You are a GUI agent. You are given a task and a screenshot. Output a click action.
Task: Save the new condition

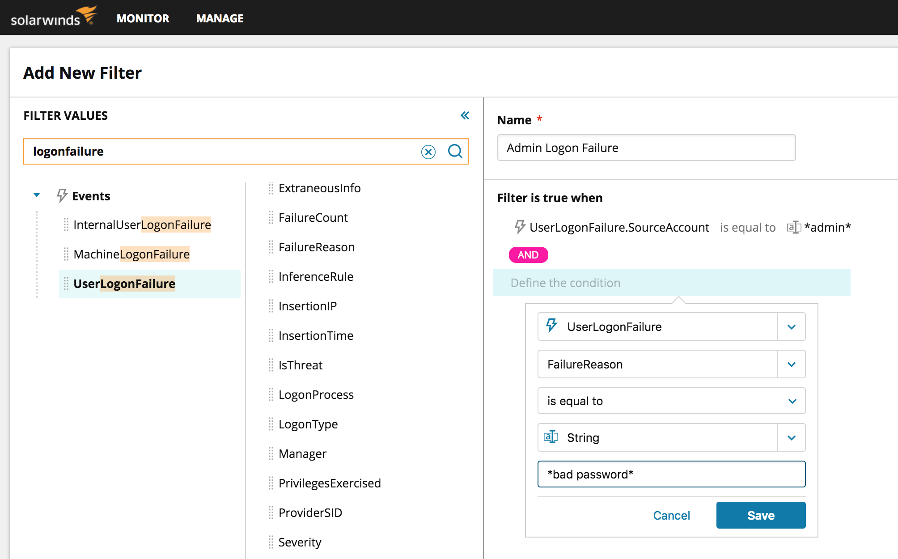(x=760, y=515)
